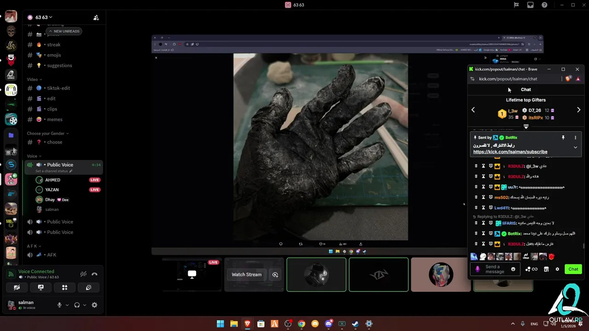Deafen audio with the headphones icon
Screen dimensions: 589x331
point(77,305)
